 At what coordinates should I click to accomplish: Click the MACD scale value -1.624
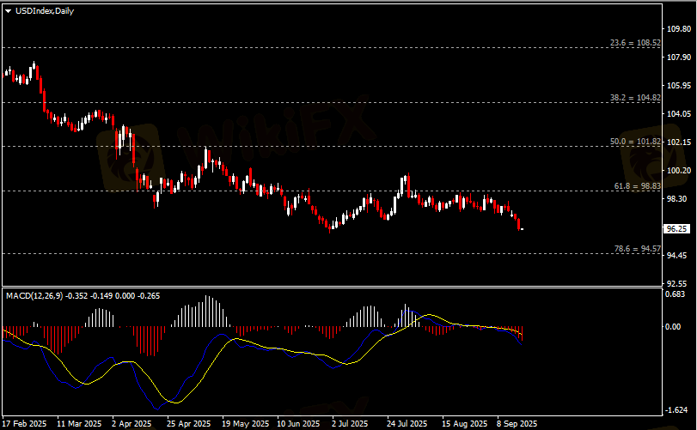point(677,410)
